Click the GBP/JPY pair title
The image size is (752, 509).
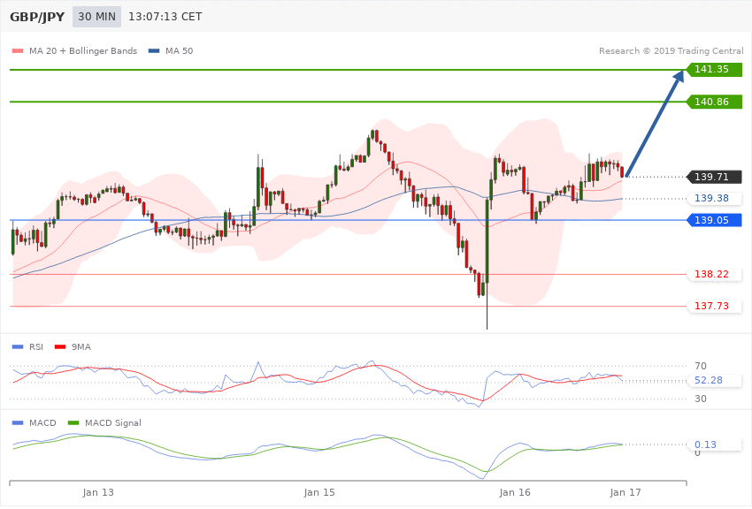click(x=37, y=17)
